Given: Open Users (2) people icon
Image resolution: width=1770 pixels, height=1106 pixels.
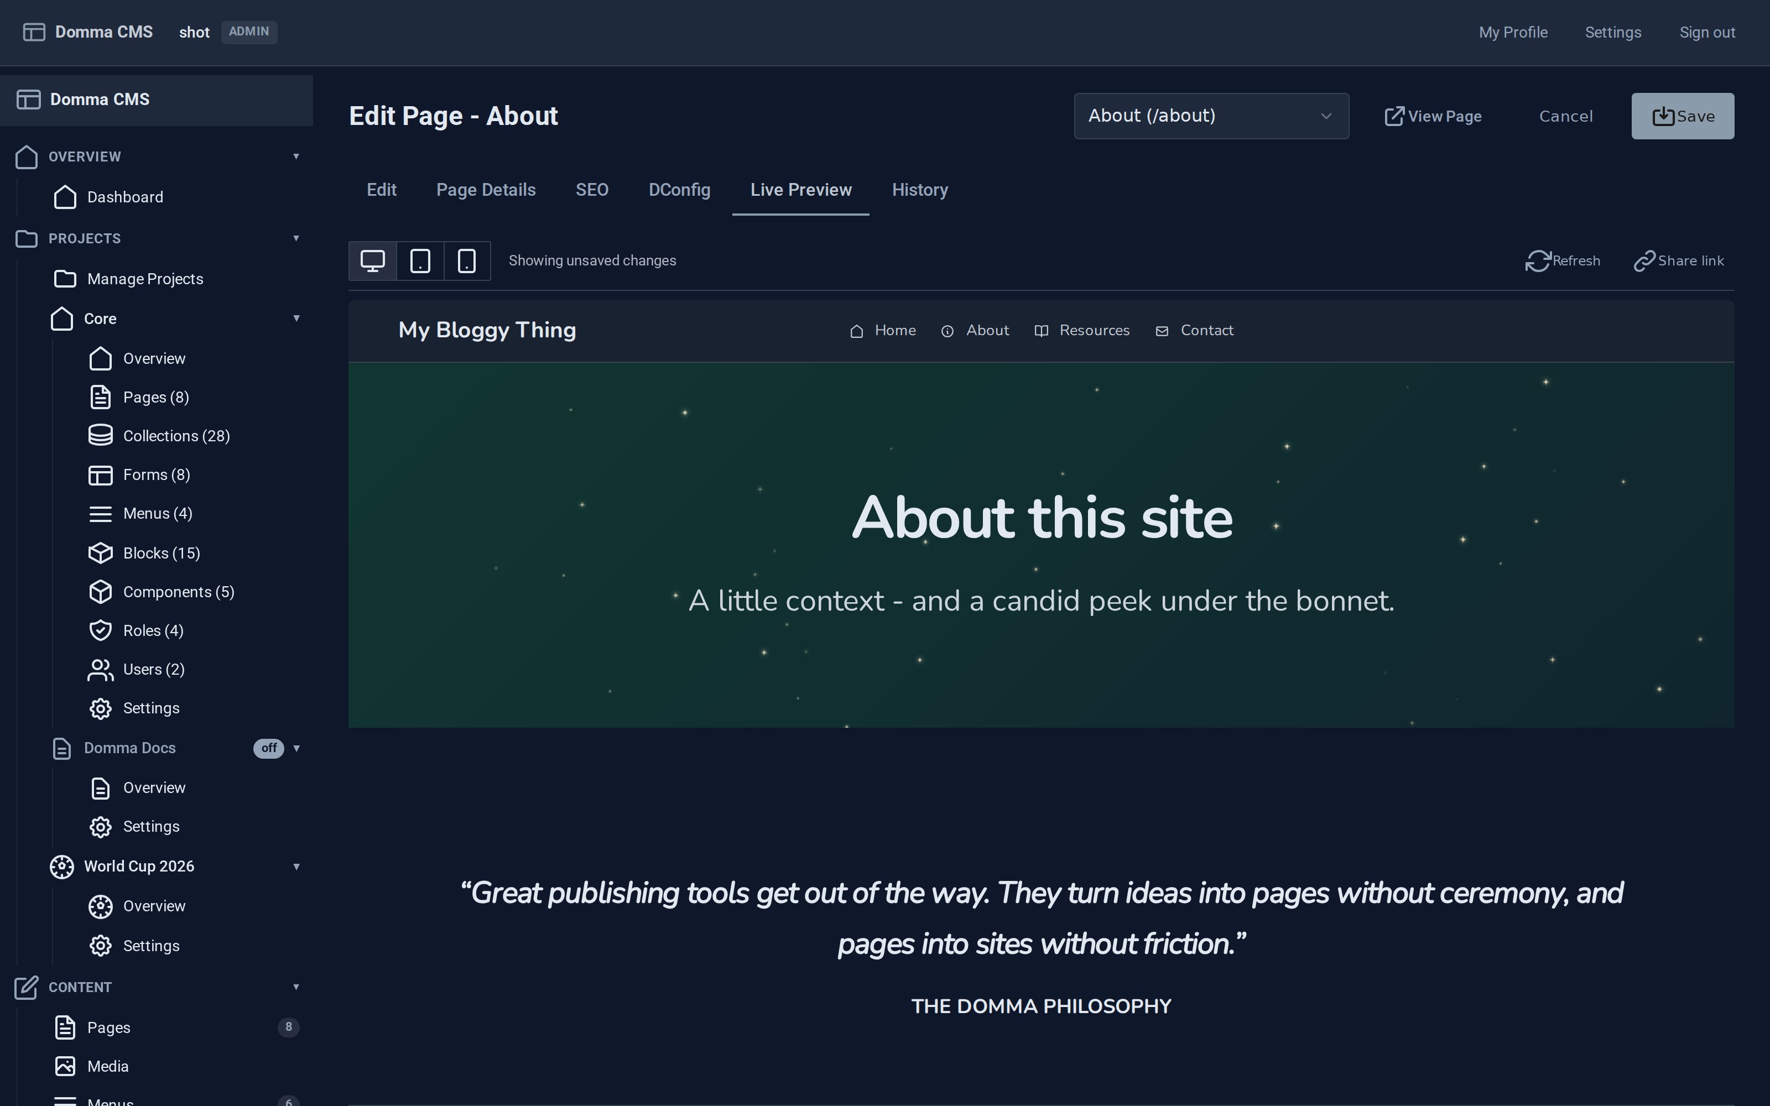Looking at the screenshot, I should (x=100, y=669).
